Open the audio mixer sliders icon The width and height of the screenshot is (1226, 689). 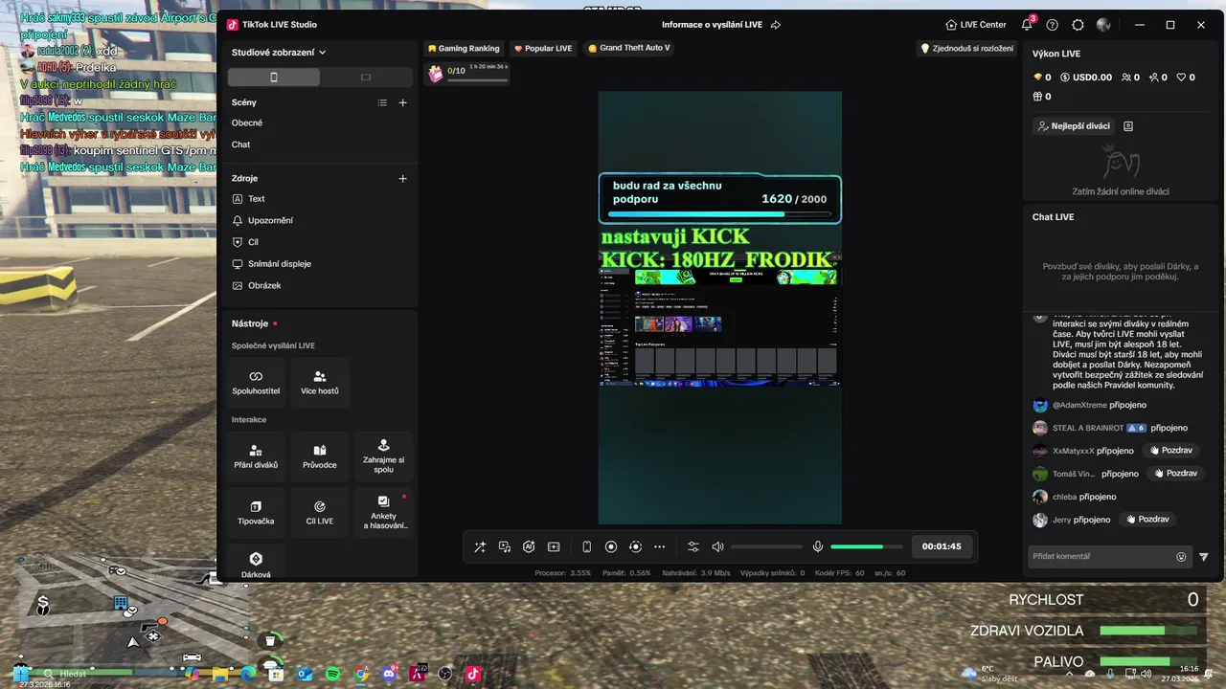[693, 546]
